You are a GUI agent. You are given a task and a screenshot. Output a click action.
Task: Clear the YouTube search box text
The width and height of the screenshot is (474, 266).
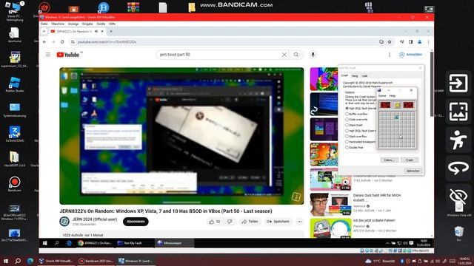click(x=284, y=55)
